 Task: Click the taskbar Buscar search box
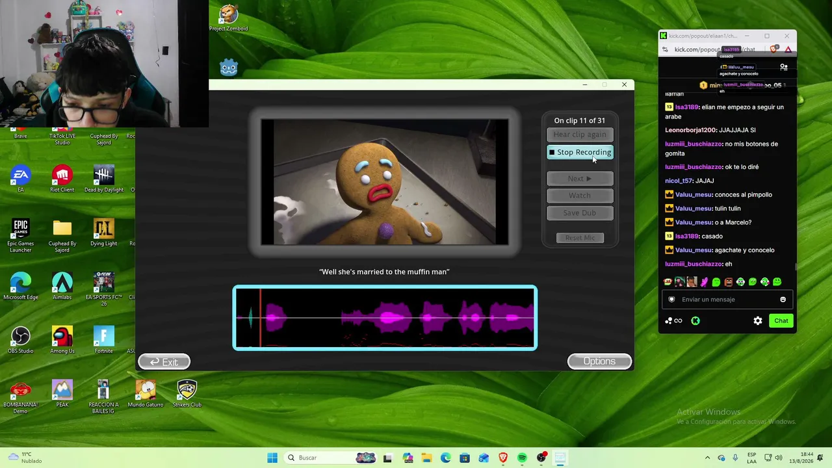[x=332, y=458]
